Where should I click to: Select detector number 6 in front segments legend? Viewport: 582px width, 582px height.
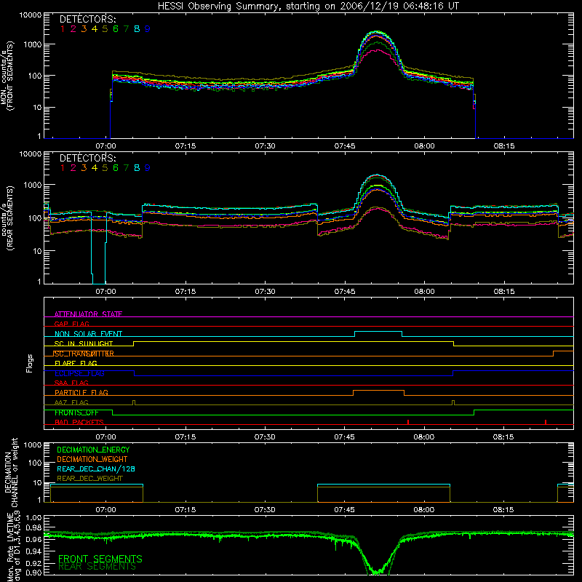(x=116, y=29)
